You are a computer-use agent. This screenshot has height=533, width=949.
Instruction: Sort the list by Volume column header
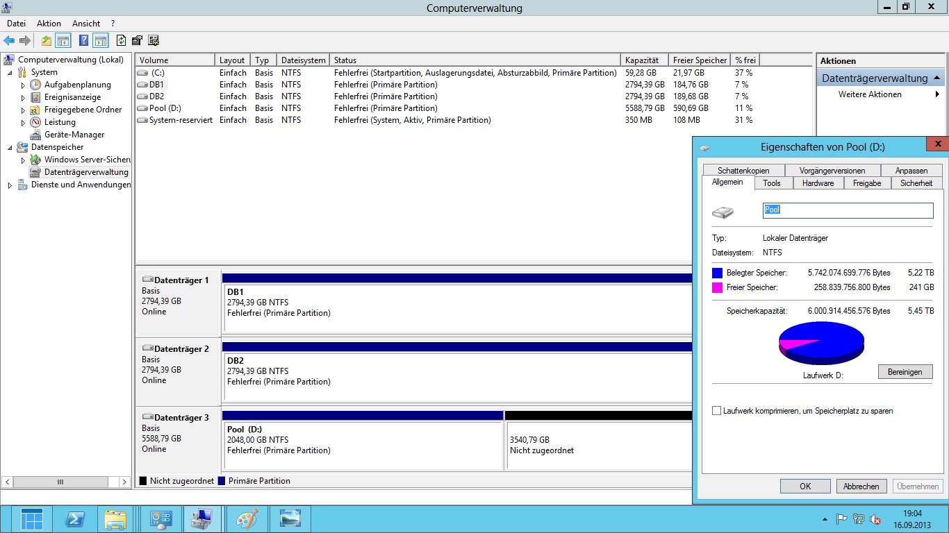click(175, 60)
